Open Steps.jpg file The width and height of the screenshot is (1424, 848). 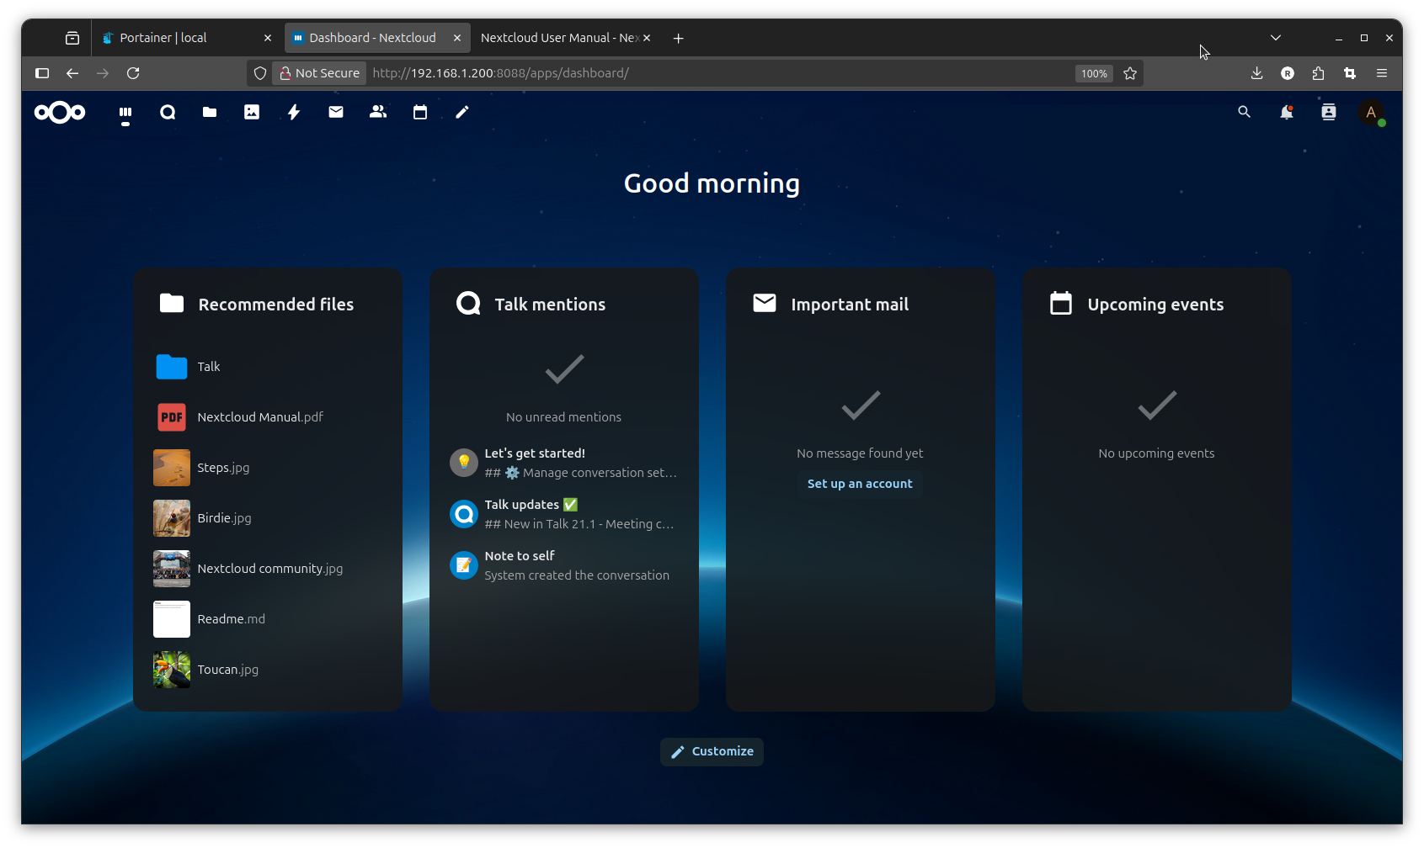267,468
